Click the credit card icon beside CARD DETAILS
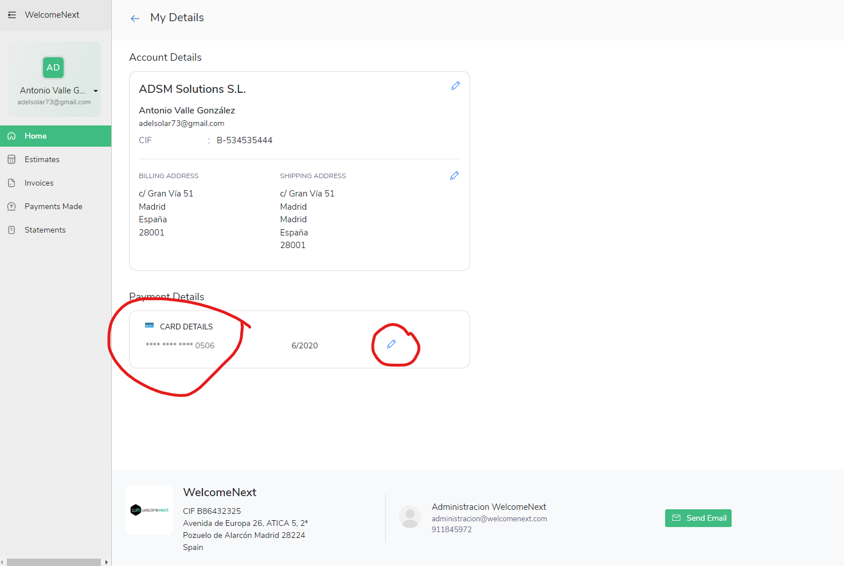This screenshot has width=844, height=566. [149, 325]
